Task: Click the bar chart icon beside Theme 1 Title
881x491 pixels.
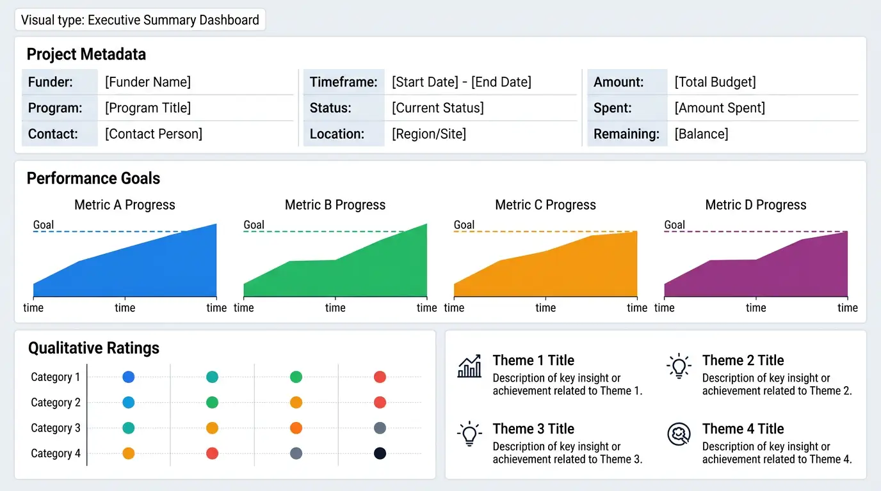Action: 469,367
